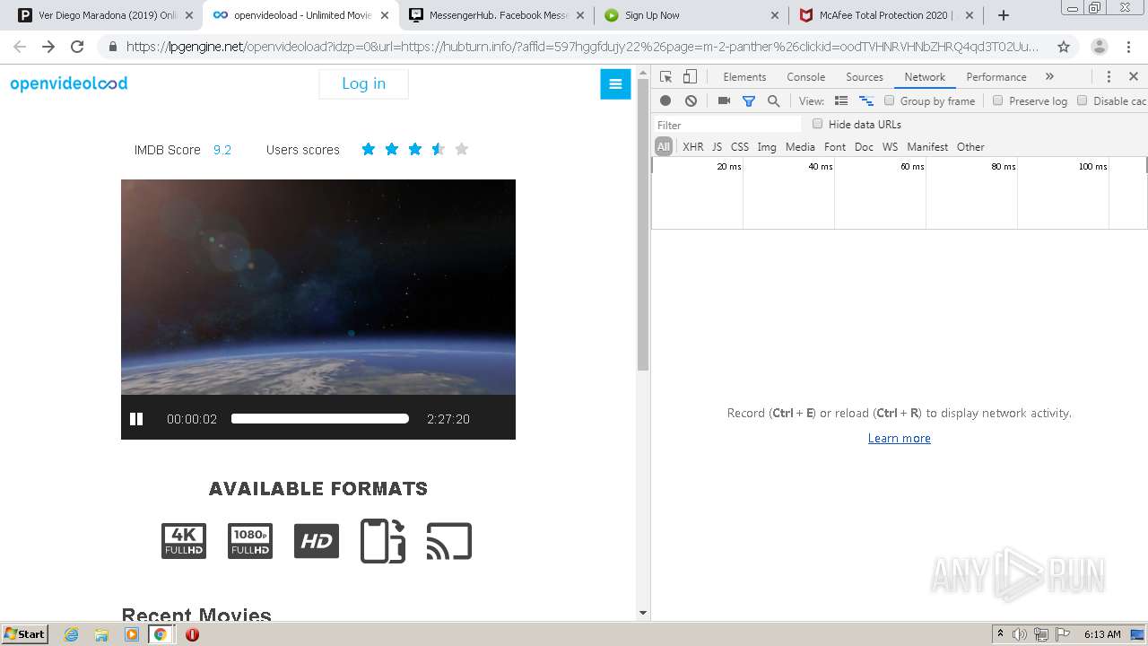Screen dimensions: 1148x646
Task: Pause the video playback
Action: coord(136,419)
